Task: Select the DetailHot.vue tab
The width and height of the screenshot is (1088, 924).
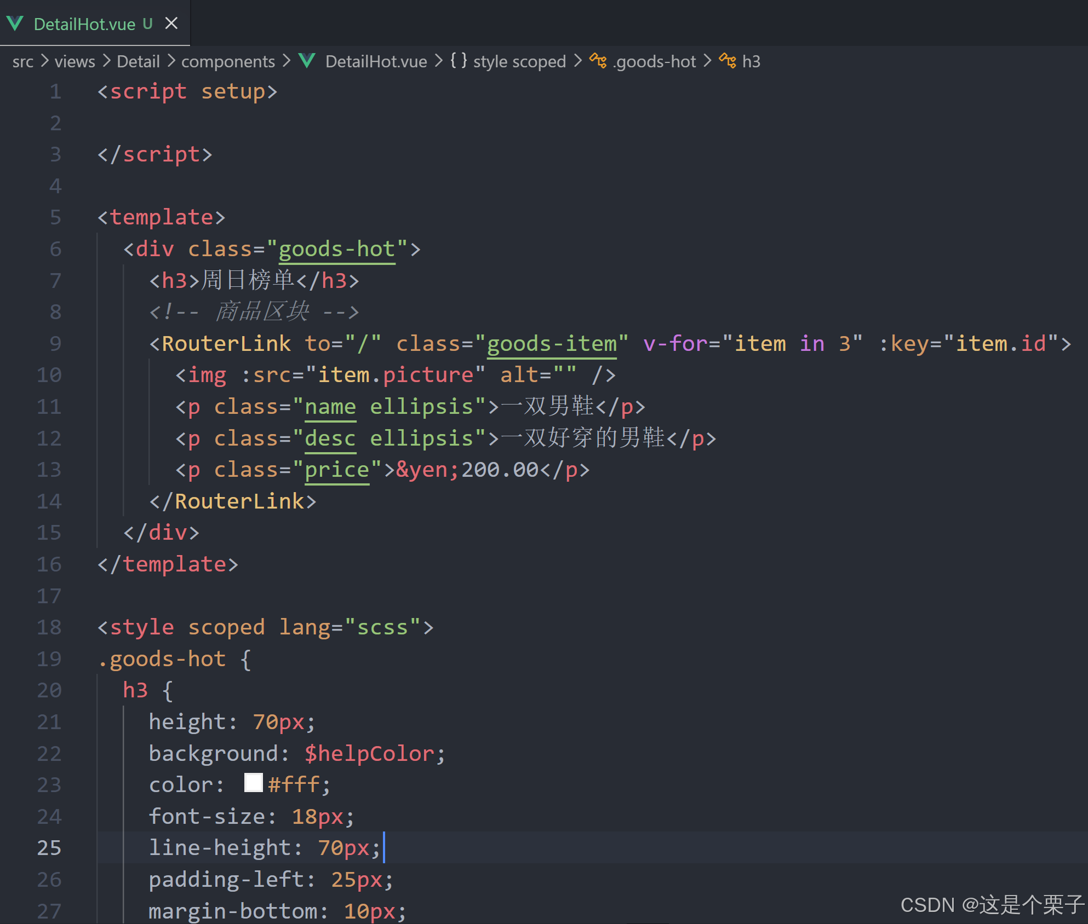Action: 84,24
